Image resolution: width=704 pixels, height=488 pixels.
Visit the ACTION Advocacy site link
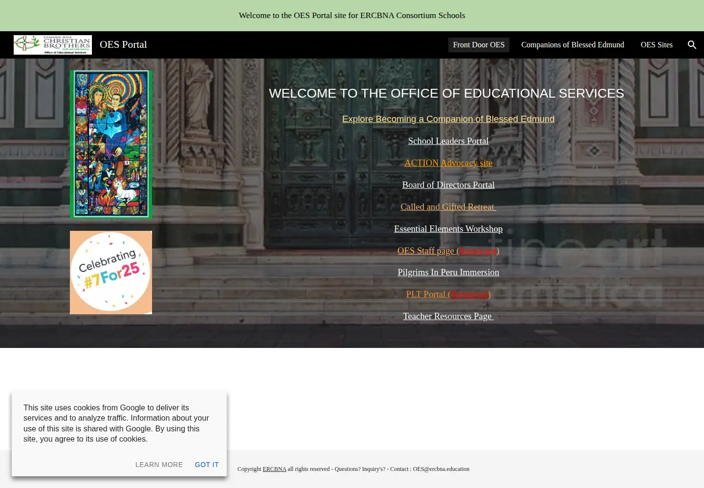(x=448, y=163)
